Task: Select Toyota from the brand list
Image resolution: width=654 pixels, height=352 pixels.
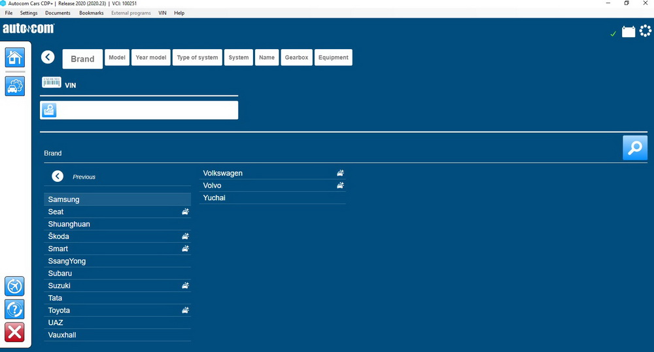Action: [x=59, y=310]
